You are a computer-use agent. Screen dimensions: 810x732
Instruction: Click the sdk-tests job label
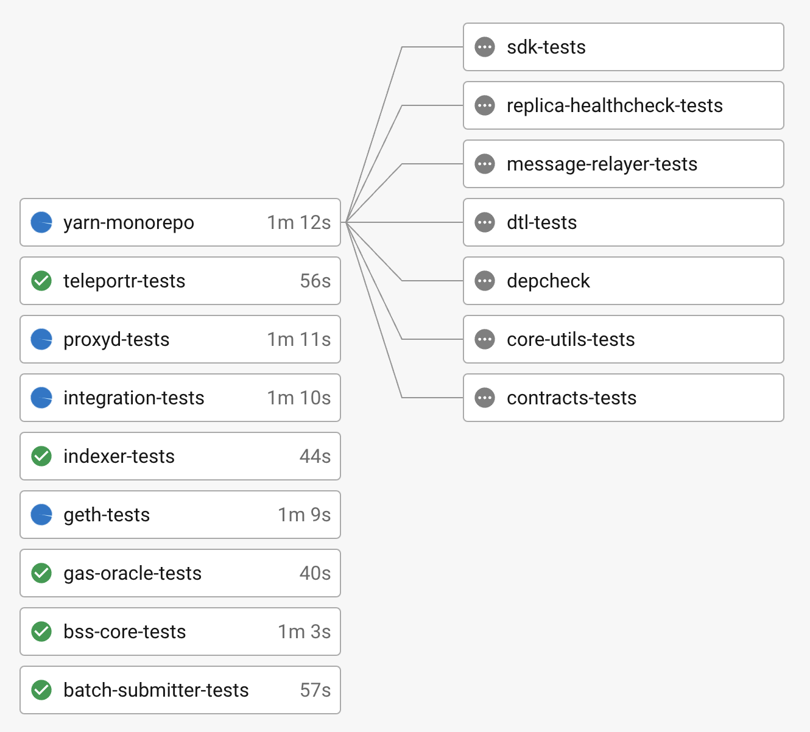coord(546,47)
